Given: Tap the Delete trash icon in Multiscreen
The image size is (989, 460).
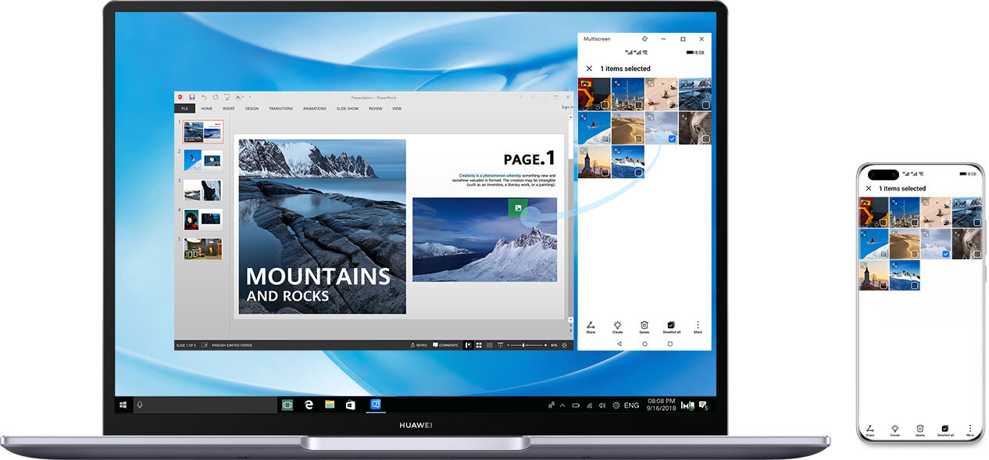Looking at the screenshot, I should click(644, 326).
